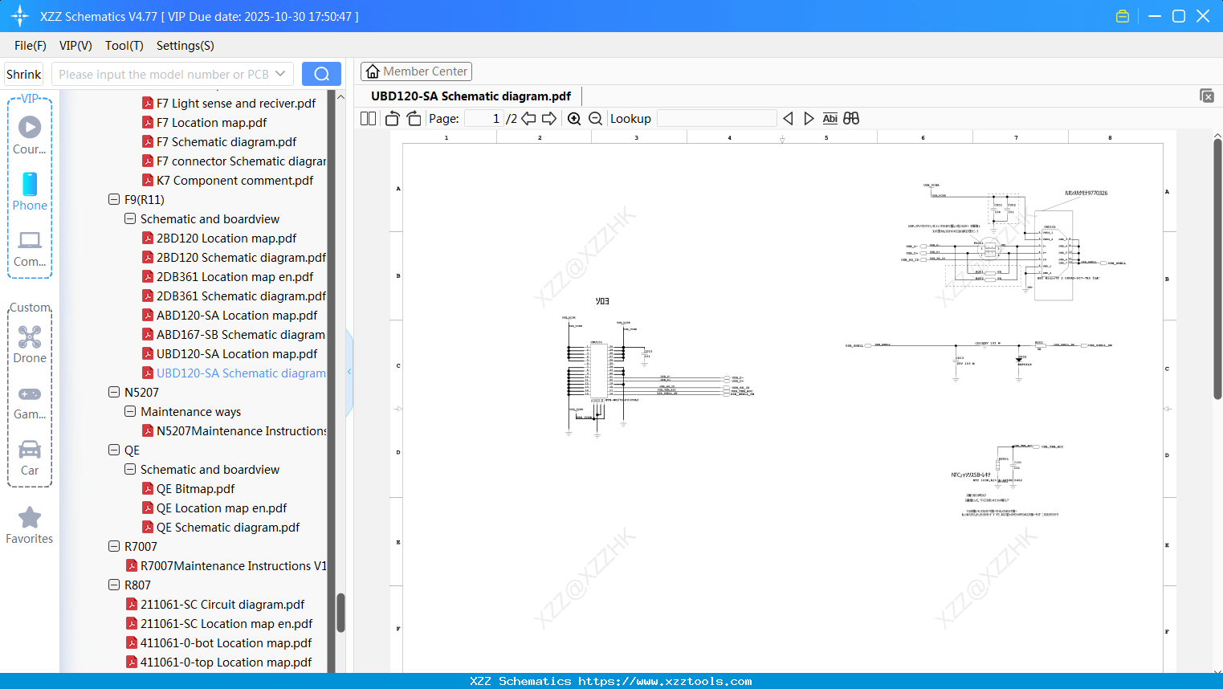The image size is (1223, 689).
Task: Open the Courses sidebar icon
Action: click(x=30, y=127)
